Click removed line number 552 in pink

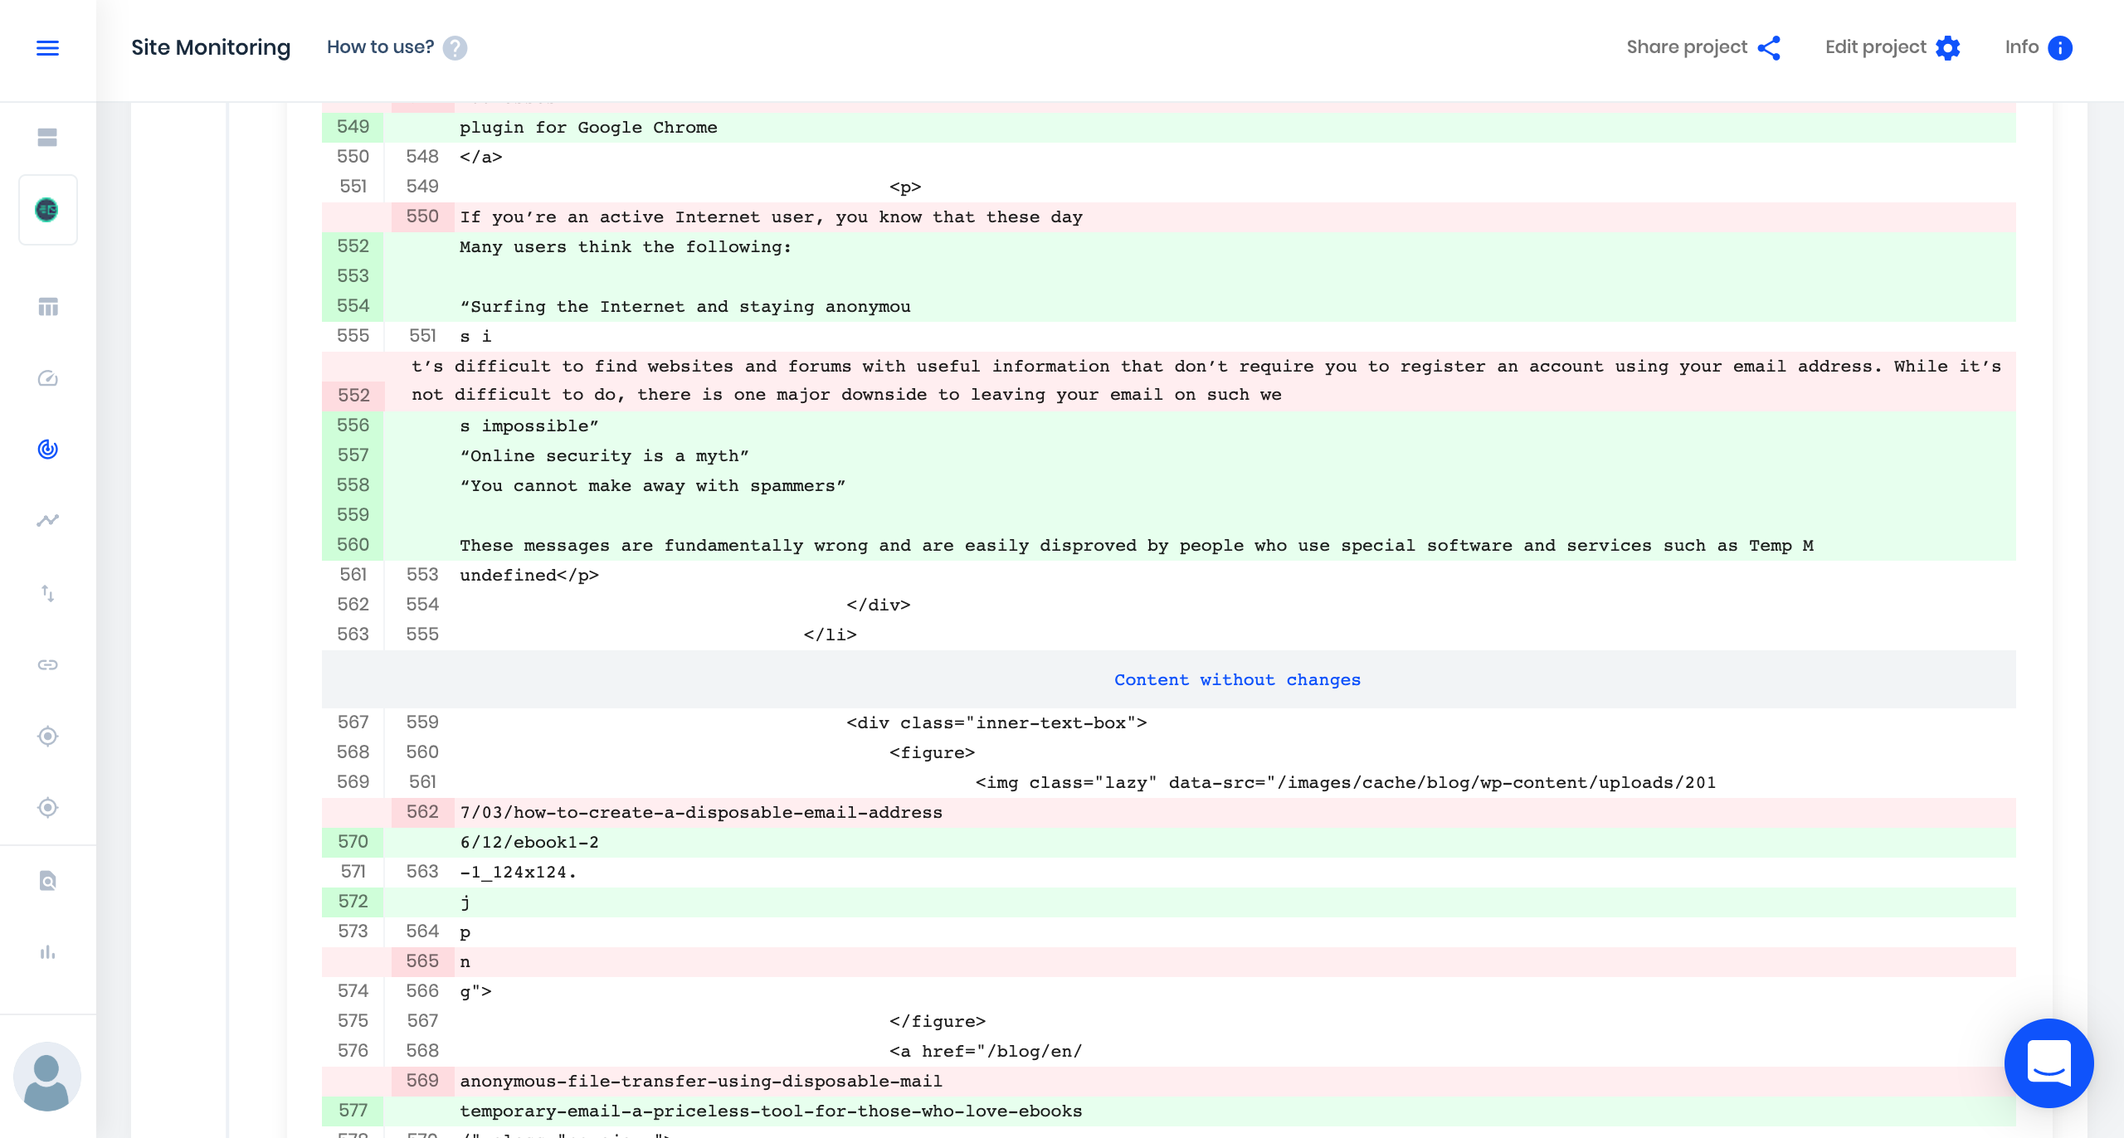click(353, 396)
